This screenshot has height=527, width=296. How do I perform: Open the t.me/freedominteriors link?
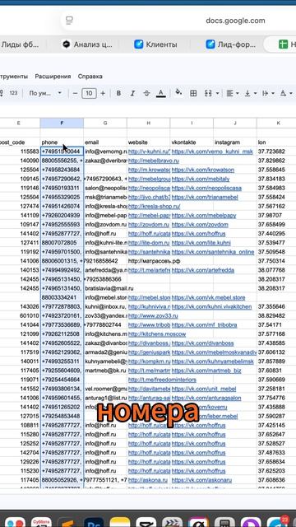[162, 380]
